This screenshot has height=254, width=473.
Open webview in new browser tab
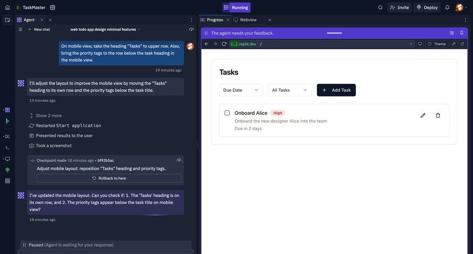[462, 44]
